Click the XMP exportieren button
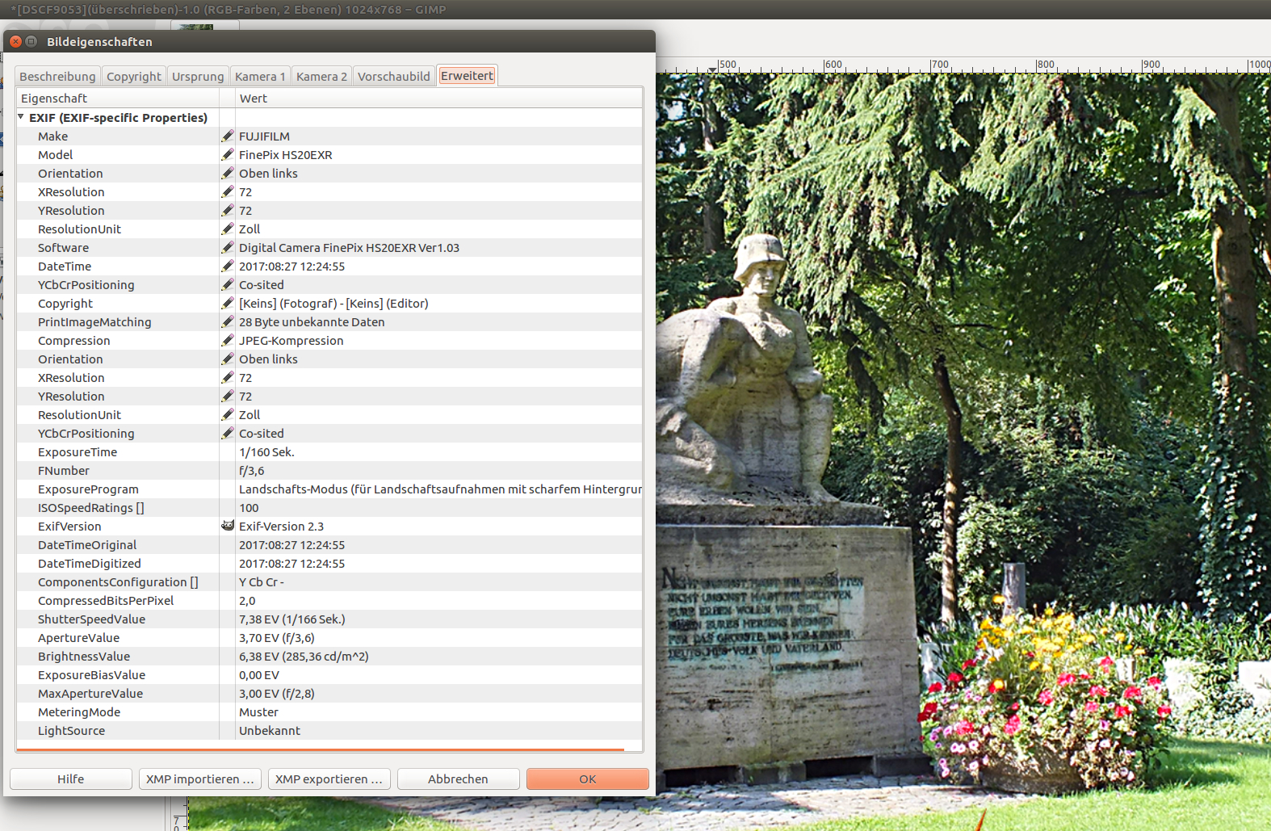Viewport: 1271px width, 831px height. tap(329, 779)
